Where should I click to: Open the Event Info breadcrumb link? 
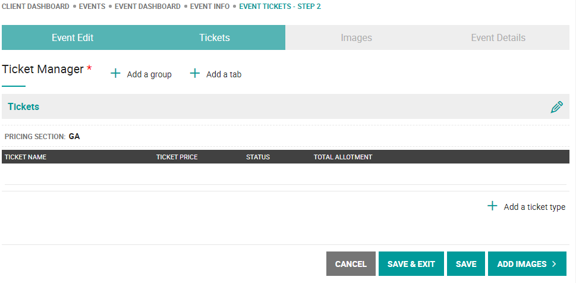(210, 7)
